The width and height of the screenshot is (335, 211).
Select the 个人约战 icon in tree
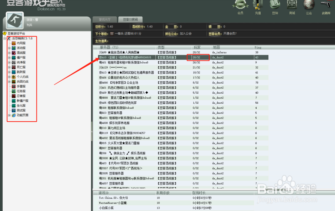(x=14, y=77)
